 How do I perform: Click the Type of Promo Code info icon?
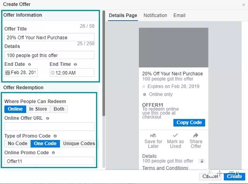[55, 136]
